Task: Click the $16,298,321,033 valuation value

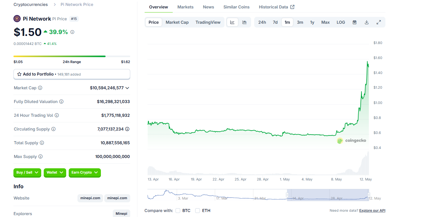Action: coord(113,102)
